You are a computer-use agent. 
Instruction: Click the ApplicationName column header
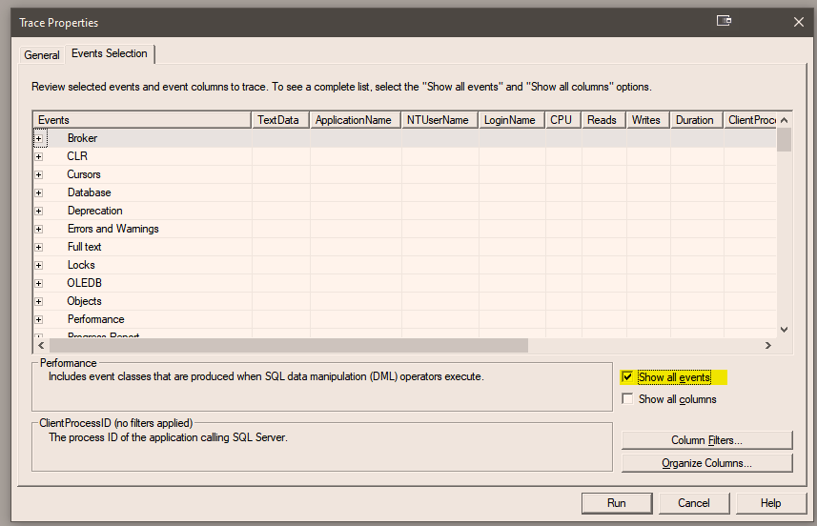coord(356,120)
